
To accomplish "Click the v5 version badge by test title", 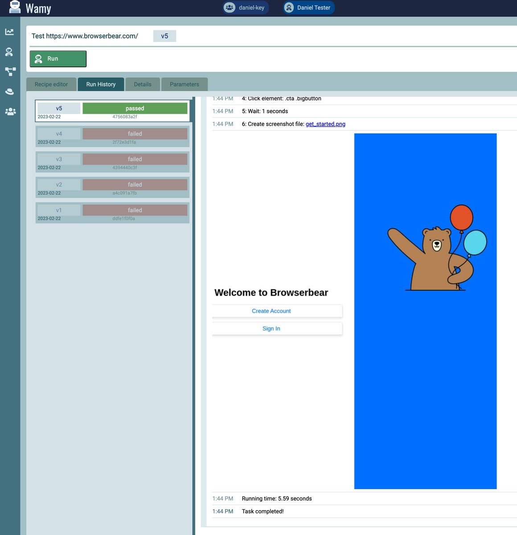I will click(x=164, y=36).
